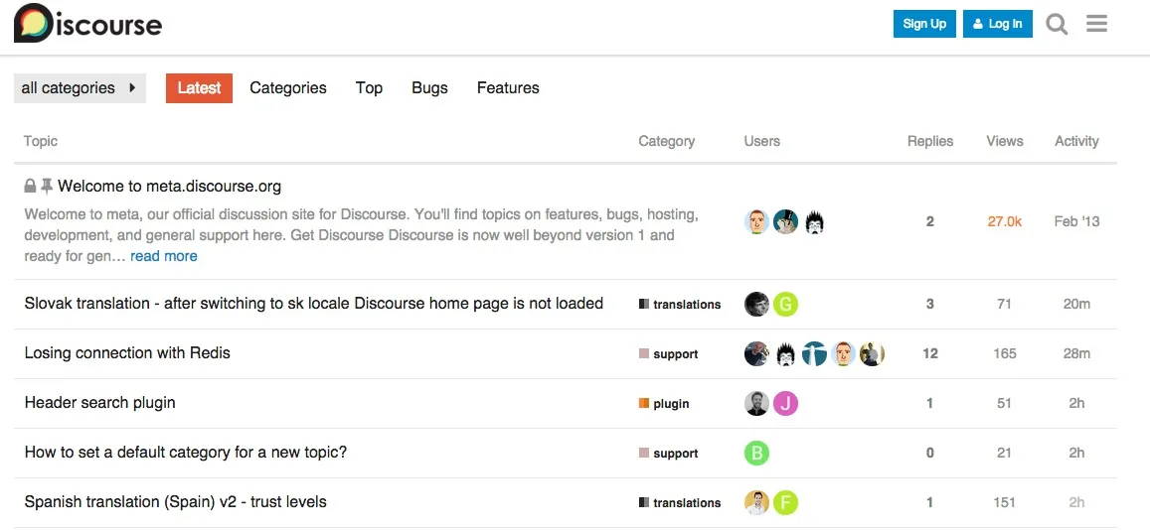Click the green G user avatar
Viewport: 1150px width, 530px height.
coord(786,305)
